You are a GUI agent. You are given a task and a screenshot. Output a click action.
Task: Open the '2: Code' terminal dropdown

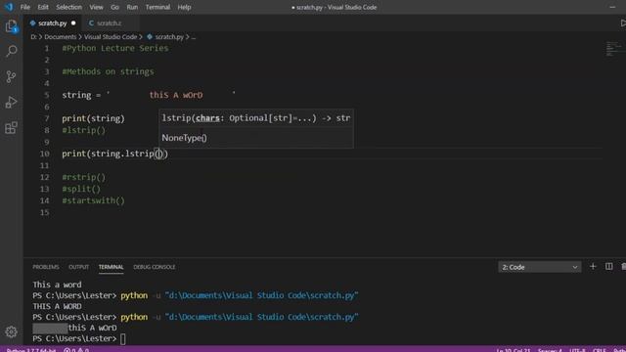click(x=539, y=267)
